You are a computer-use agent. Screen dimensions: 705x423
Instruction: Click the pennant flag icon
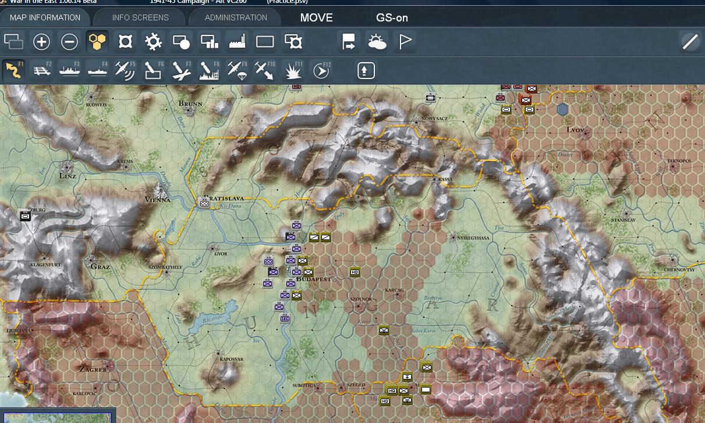pos(405,41)
